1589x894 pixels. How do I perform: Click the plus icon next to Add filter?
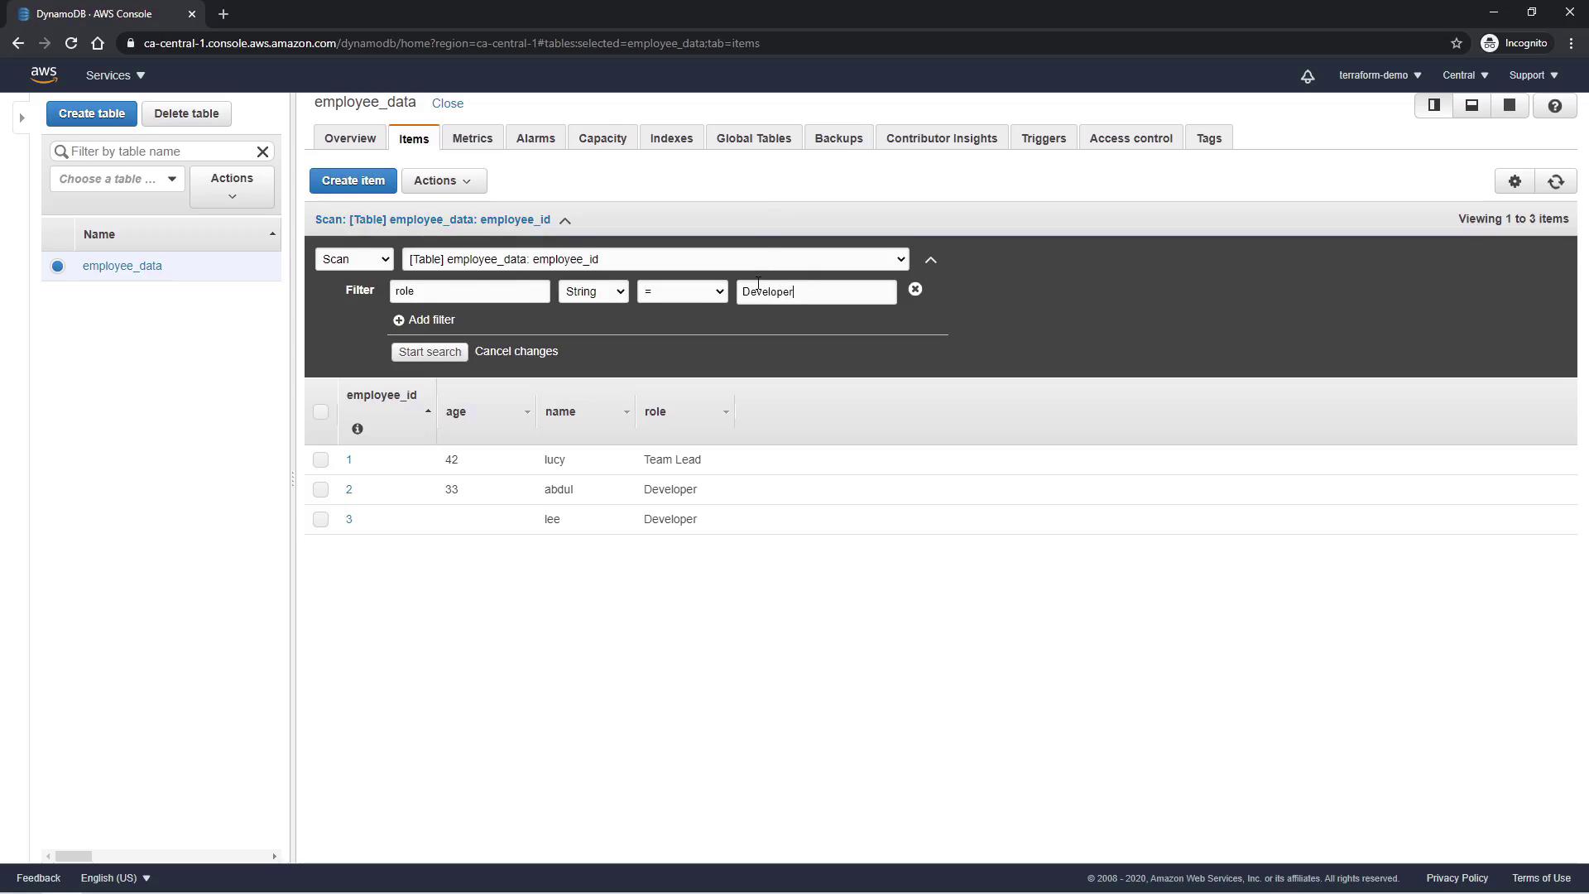[x=399, y=320]
